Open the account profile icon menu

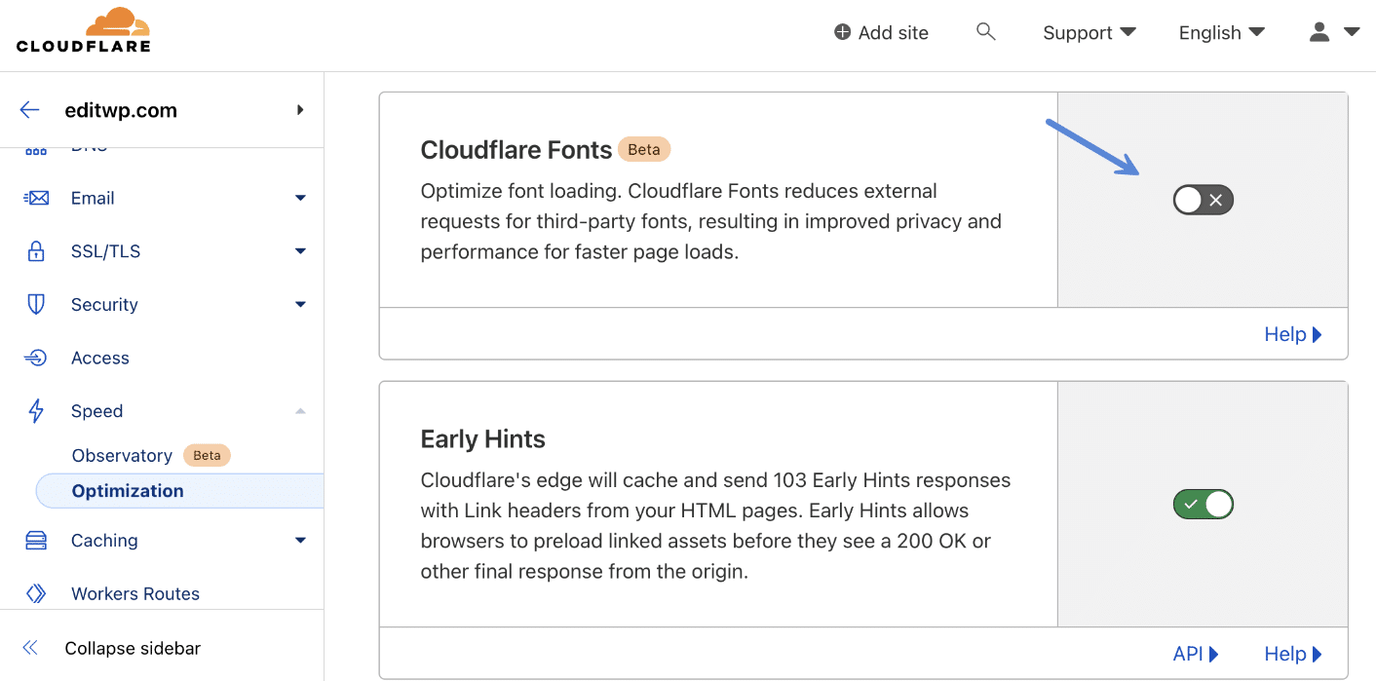tap(1320, 32)
